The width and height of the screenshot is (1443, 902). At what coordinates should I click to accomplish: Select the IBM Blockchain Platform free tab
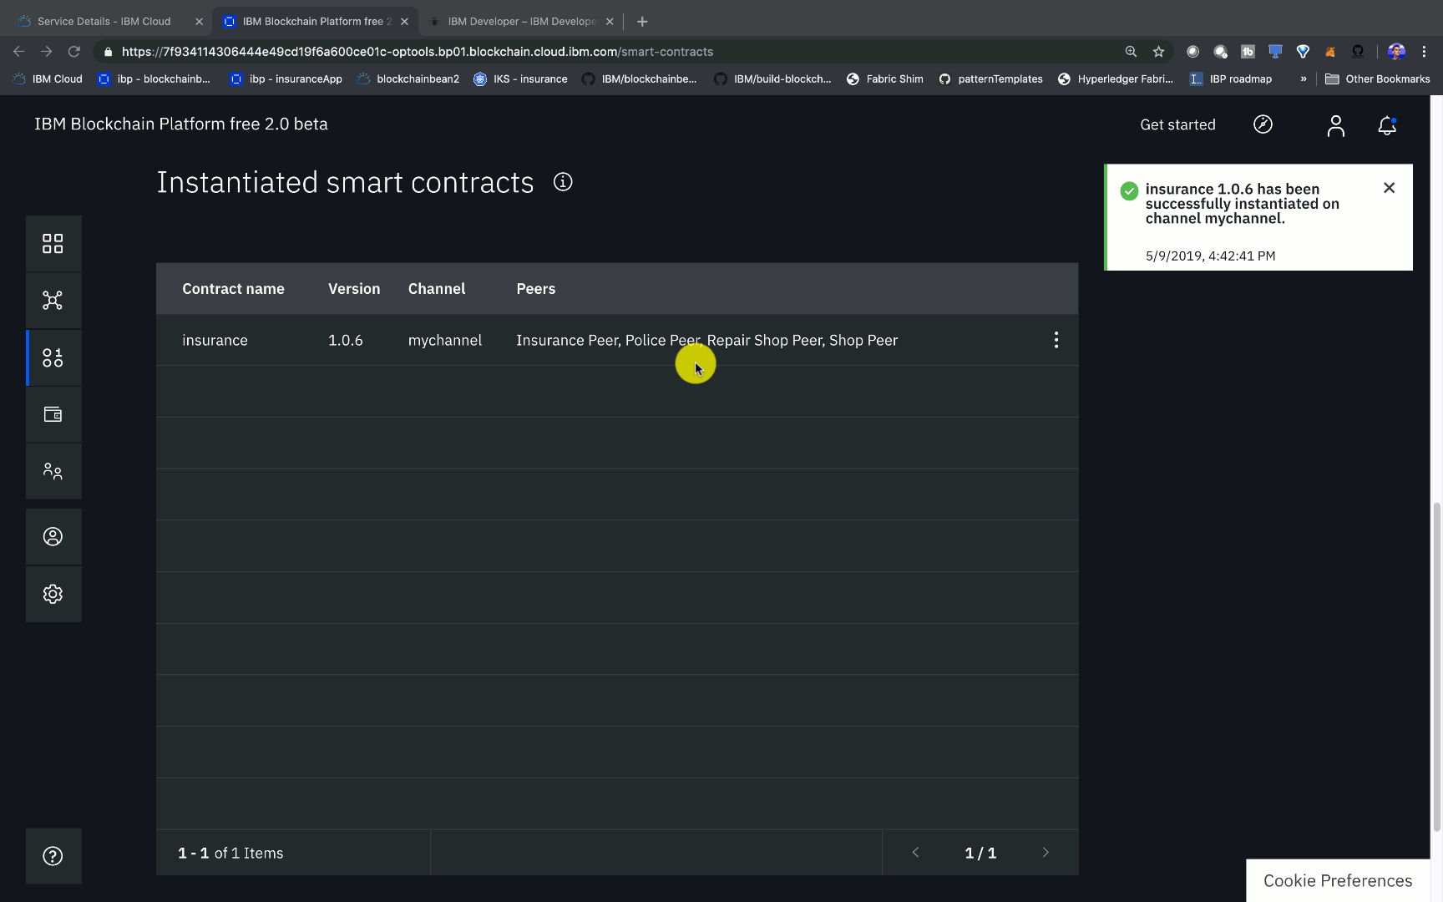point(316,22)
